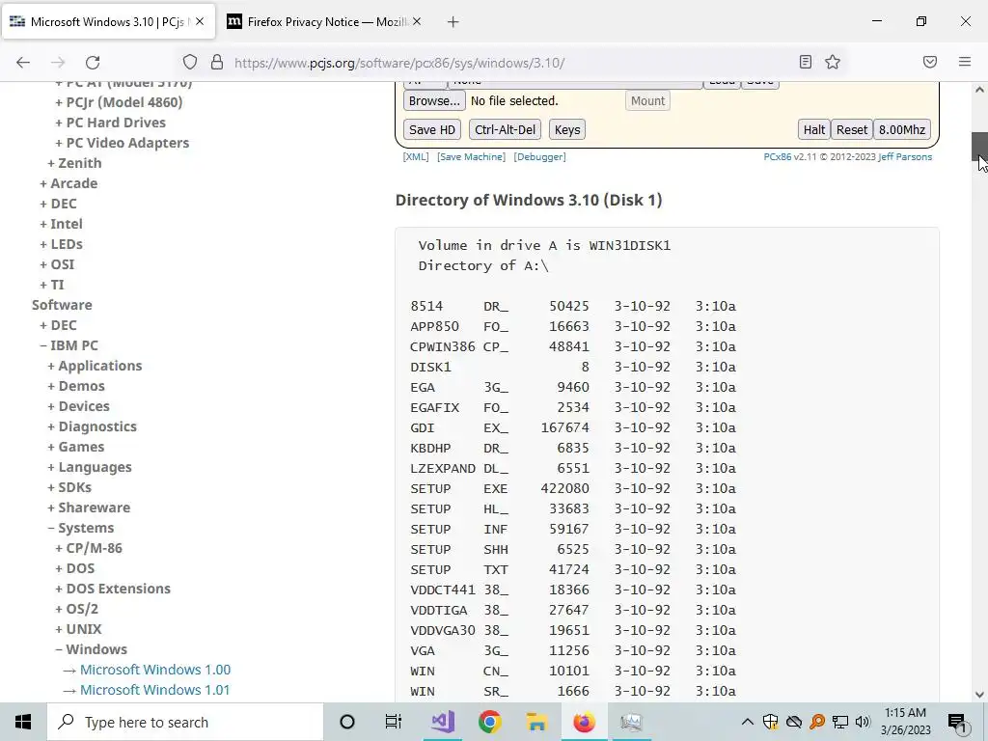The width and height of the screenshot is (988, 741).
Task: Expand the Shareware section
Action: (x=89, y=508)
